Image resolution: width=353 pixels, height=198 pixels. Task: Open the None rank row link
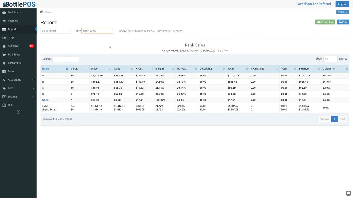point(45,100)
